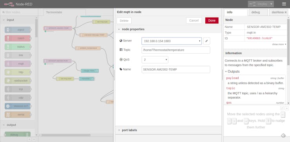Click the General Message TEMP node on canvas
Image resolution: width=290 pixels, height=142 pixels.
tap(93, 35)
